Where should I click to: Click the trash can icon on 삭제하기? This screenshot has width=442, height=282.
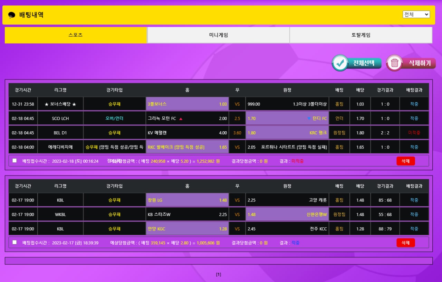(395, 63)
